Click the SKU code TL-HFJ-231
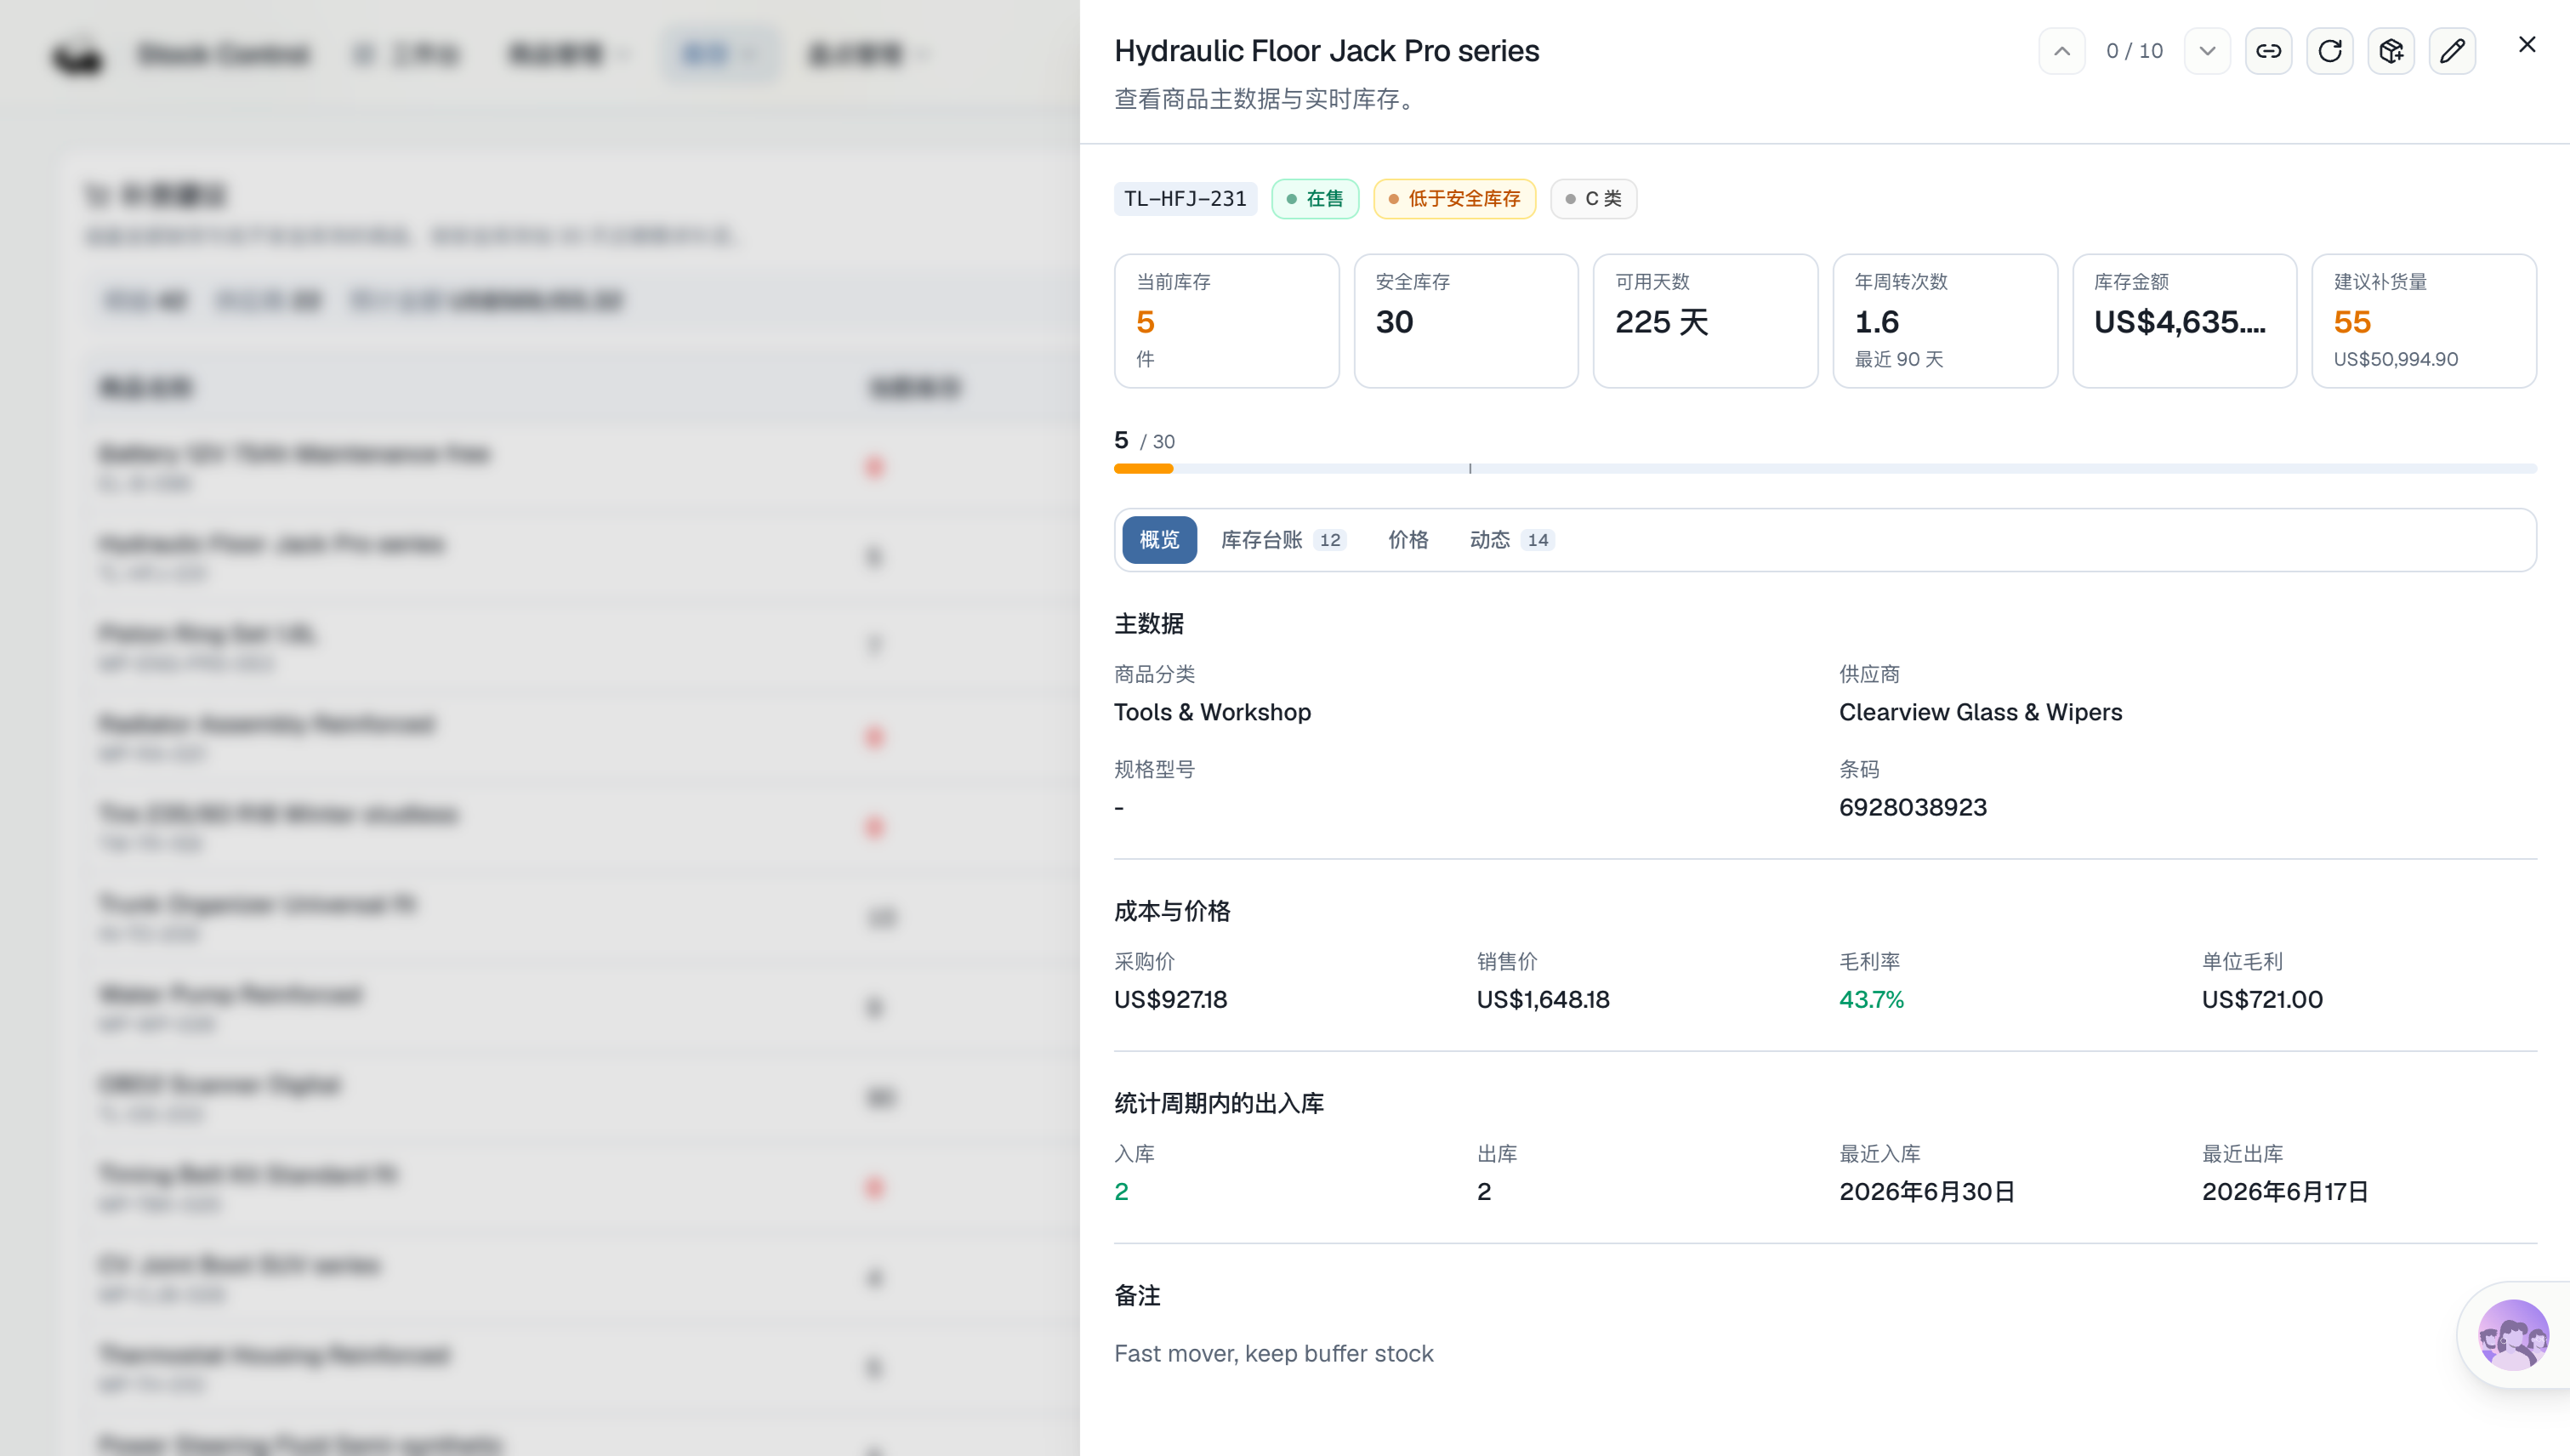The image size is (2570, 1456). click(x=1185, y=198)
